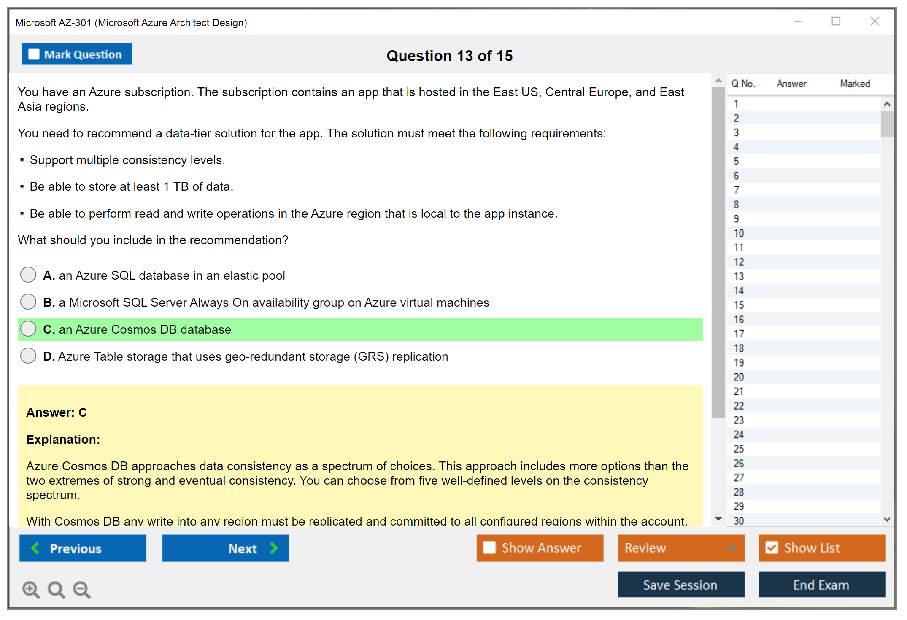Click the zoom in magnifier icon
Screen dimensions: 907x620
31,589
